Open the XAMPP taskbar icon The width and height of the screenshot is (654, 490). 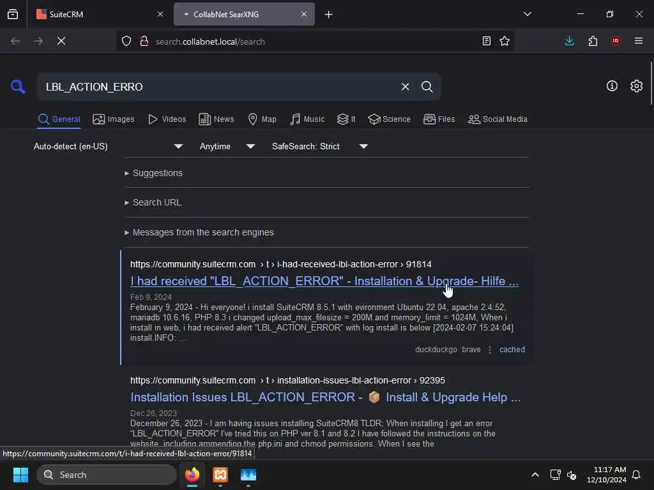coord(220,475)
